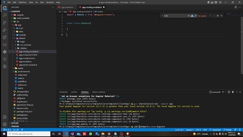The image size is (243, 137).
Task: Open notifications bell in status bar
Action: 240,130
